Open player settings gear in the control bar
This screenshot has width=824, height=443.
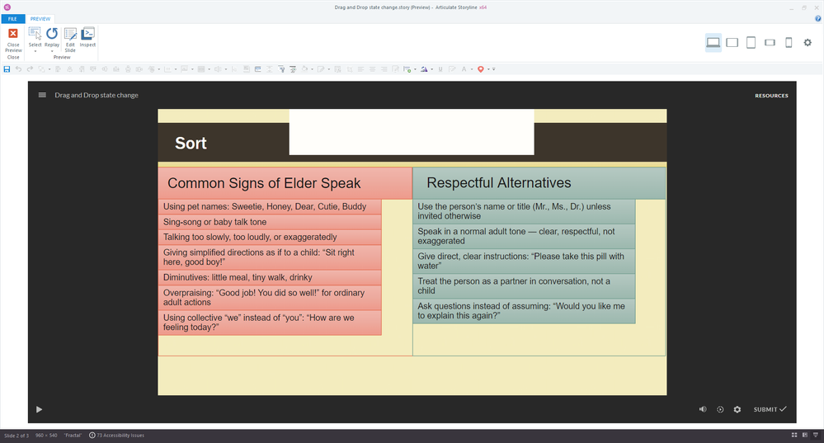click(x=737, y=409)
